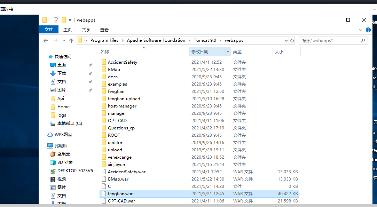Screen dimensions: 377x207
Task: Click the Up directory arrow
Action: pos(71,41)
